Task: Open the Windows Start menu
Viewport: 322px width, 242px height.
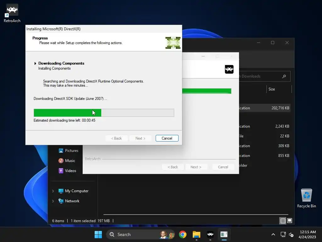Action: pyautogui.click(x=98, y=234)
